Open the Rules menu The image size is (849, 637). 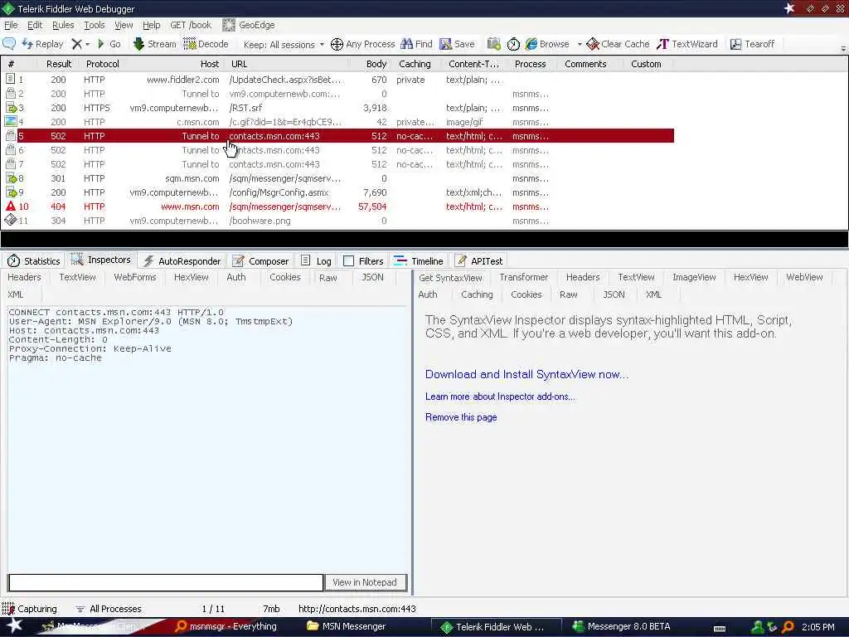63,25
